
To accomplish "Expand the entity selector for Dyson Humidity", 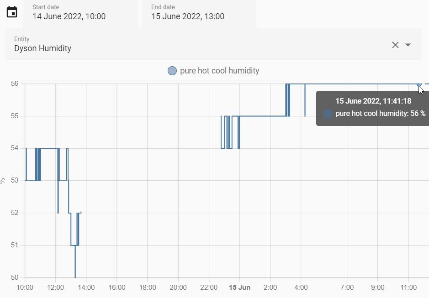I will click(408, 45).
